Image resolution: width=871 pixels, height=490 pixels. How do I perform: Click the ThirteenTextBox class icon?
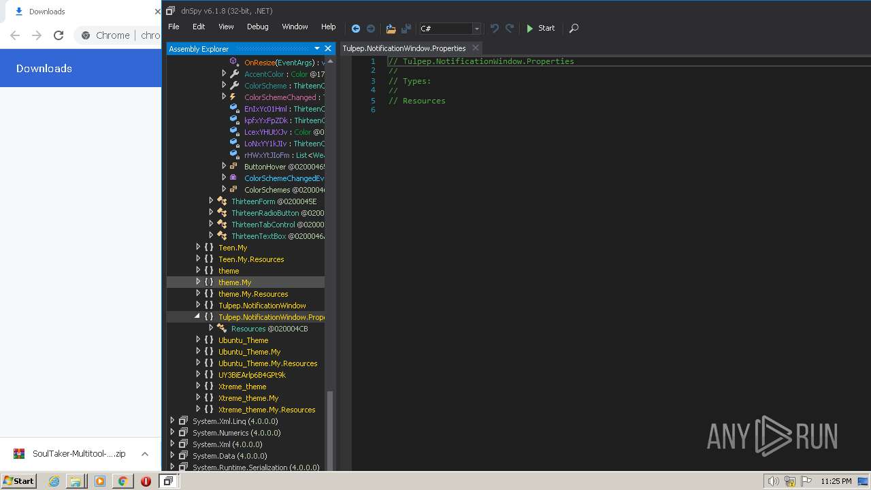click(x=222, y=235)
